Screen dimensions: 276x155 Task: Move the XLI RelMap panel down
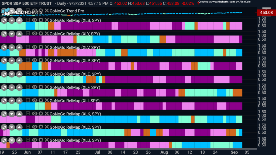(x=12, y=101)
